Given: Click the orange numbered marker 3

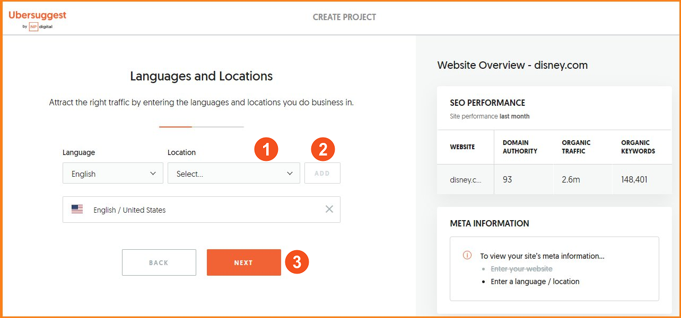Looking at the screenshot, I should pos(297,262).
